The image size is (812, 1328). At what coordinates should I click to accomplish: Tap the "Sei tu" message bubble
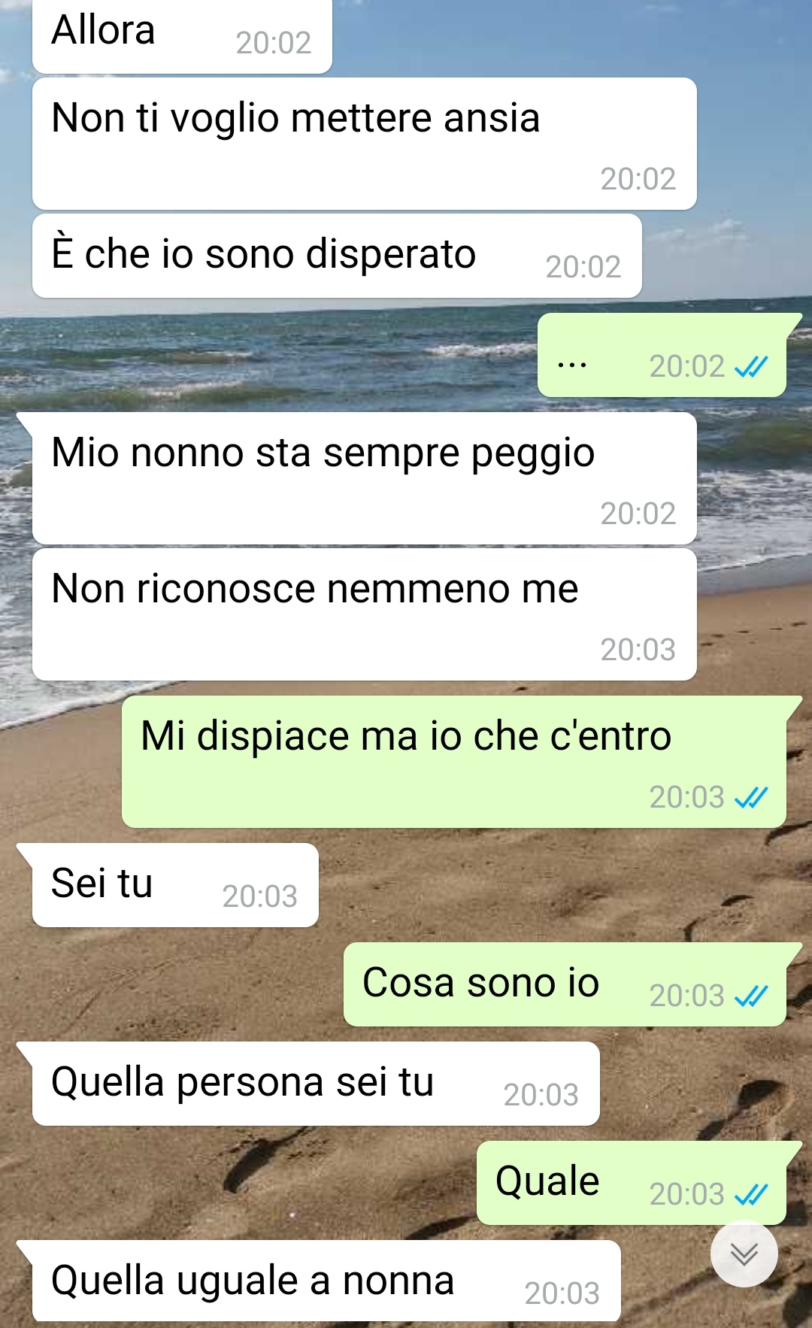175,885
